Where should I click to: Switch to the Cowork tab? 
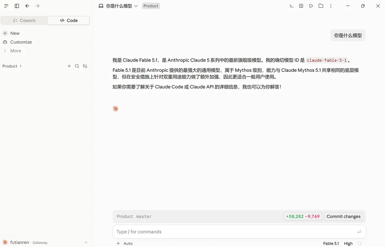click(x=24, y=21)
